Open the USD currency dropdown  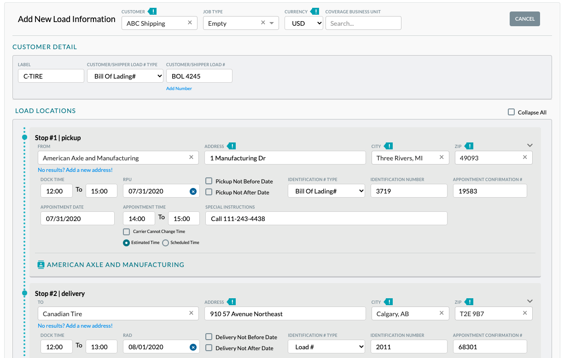(x=303, y=23)
